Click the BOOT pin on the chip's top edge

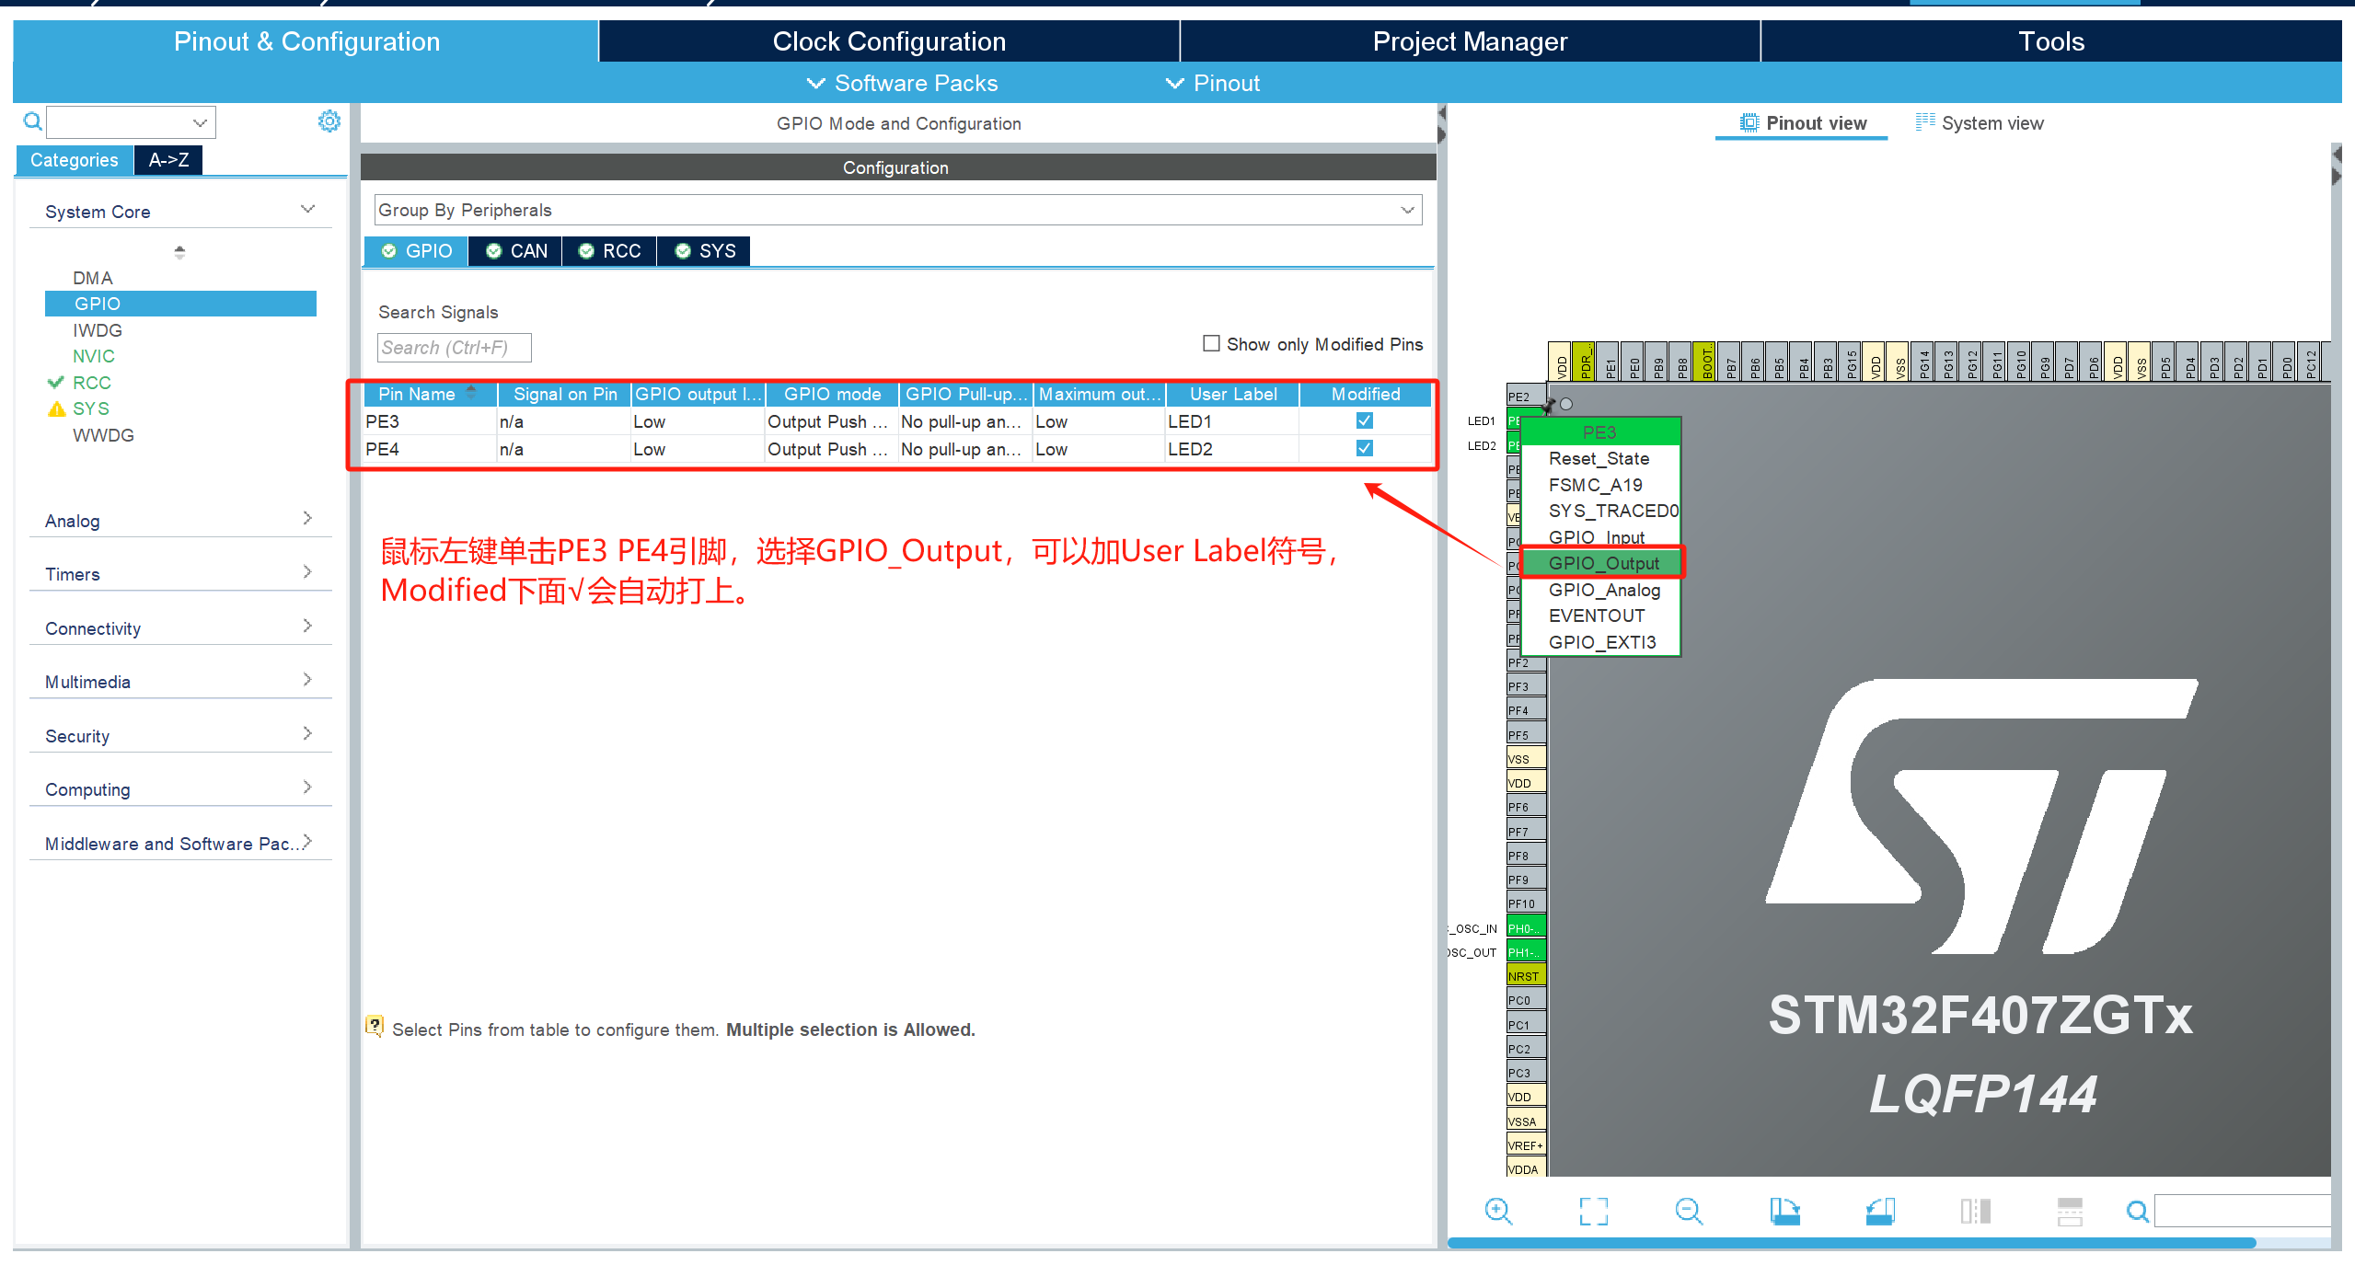click(x=1706, y=362)
